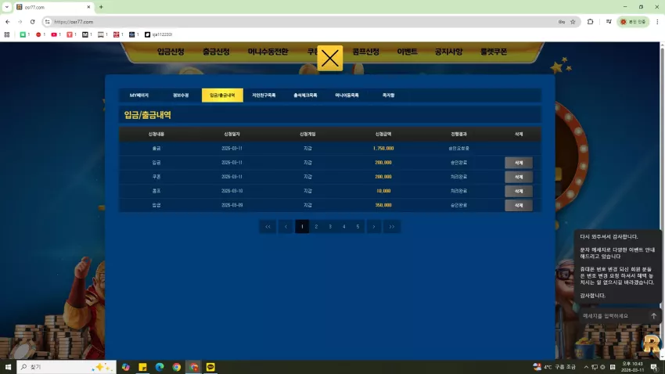The image size is (665, 374).
Task: Close the osr77.com tab
Action: [88, 7]
